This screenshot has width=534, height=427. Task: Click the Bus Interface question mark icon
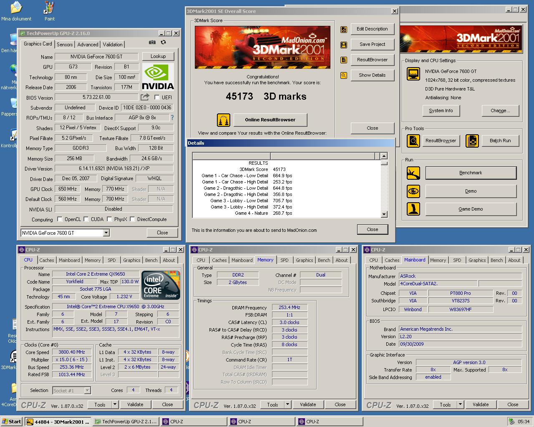(x=172, y=118)
